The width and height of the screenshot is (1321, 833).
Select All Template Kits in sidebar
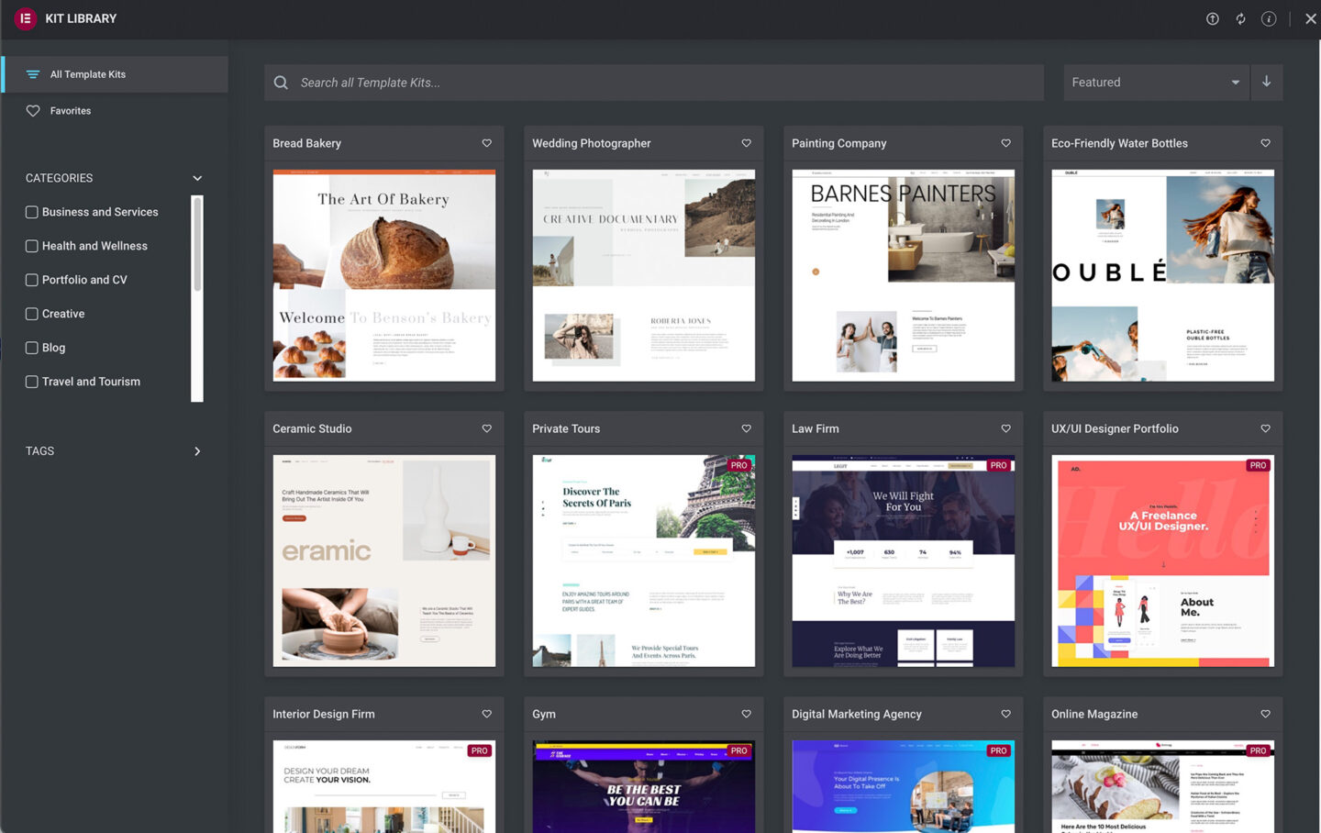point(88,74)
